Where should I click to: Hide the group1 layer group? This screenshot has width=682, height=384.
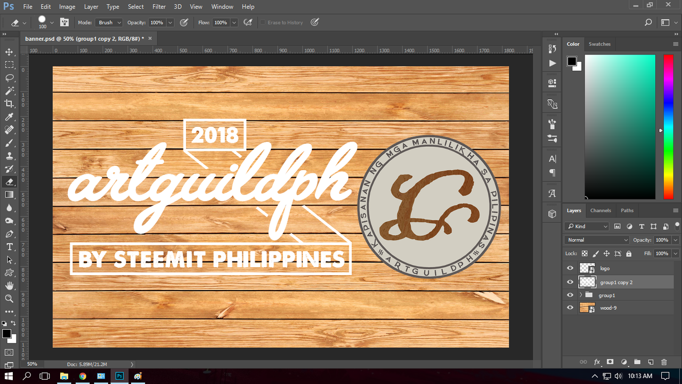tap(570, 295)
